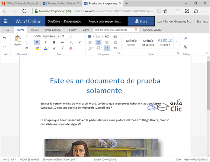Open Documentos breadcrumb link
Image resolution: width=210 pixels, height=162 pixels.
[72, 21]
